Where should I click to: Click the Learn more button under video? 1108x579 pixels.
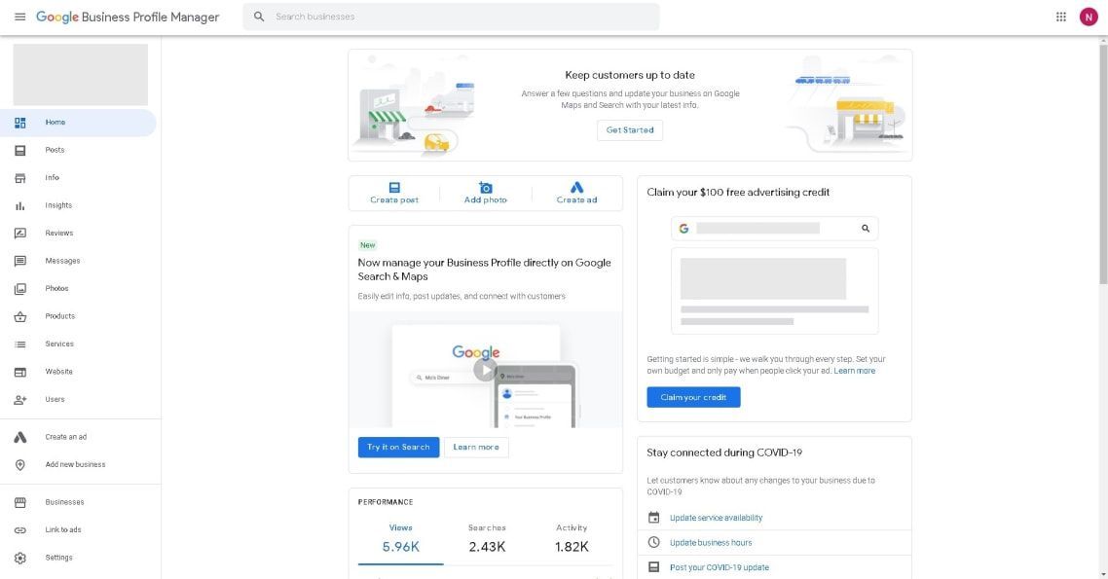pyautogui.click(x=476, y=447)
